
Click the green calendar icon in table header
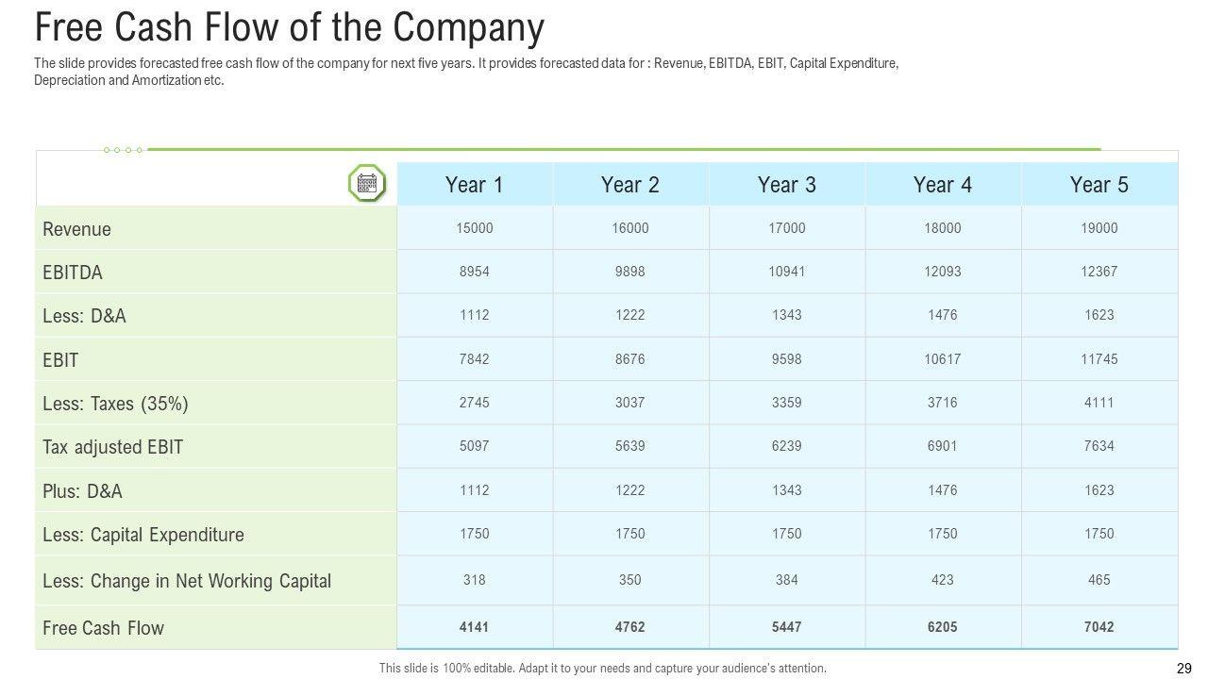point(367,183)
